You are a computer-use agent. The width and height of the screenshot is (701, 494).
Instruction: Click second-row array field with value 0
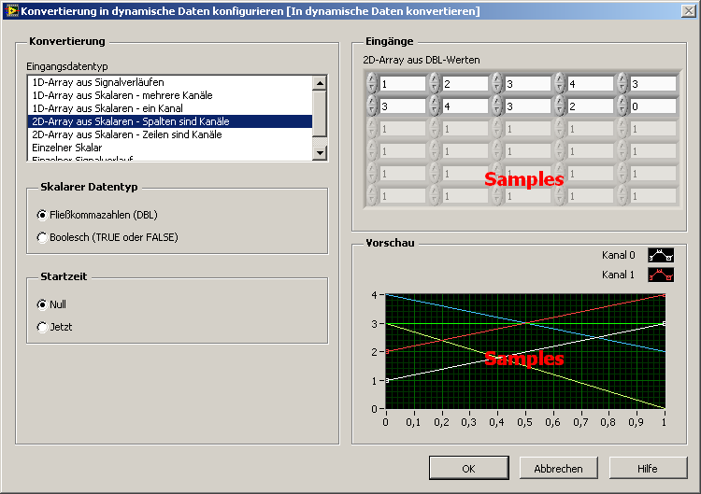[653, 106]
